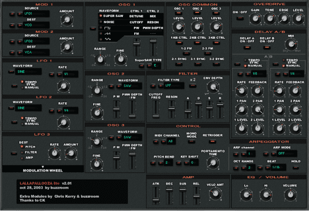The image size is (309, 211).
Task: Click the OSC 1 Range knob
Action: (101, 58)
